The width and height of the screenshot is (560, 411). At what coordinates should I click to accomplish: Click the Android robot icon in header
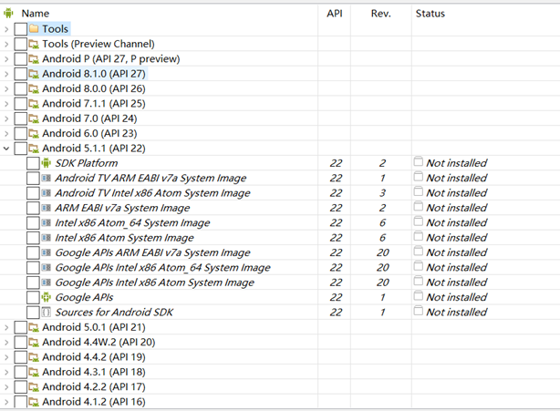pos(8,13)
